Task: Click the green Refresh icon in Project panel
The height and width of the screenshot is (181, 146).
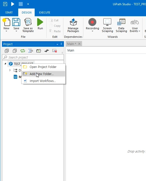Action: pyautogui.click(x=23, y=51)
